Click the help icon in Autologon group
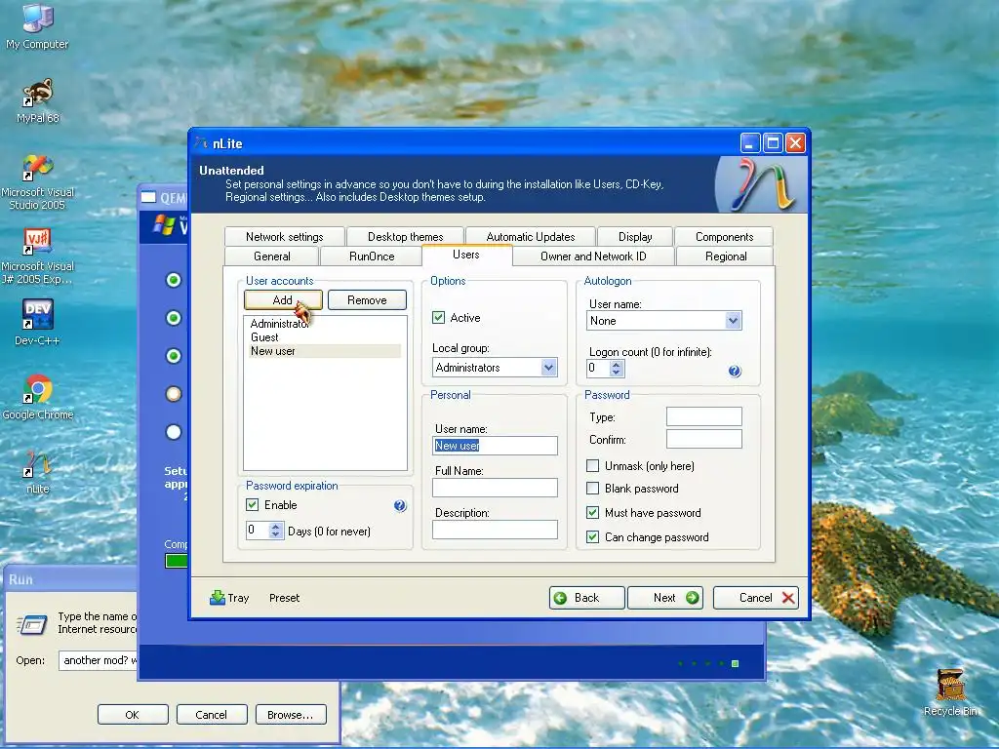Image resolution: width=999 pixels, height=749 pixels. (735, 372)
